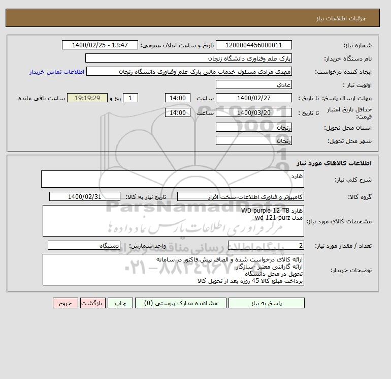Click the اطلاعات کالاهای مورد نیاز section heading
Viewport: 391px width, 379px height.
tap(334, 163)
